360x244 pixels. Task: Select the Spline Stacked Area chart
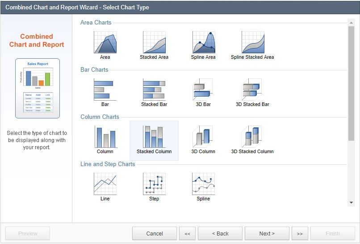pyautogui.click(x=252, y=43)
